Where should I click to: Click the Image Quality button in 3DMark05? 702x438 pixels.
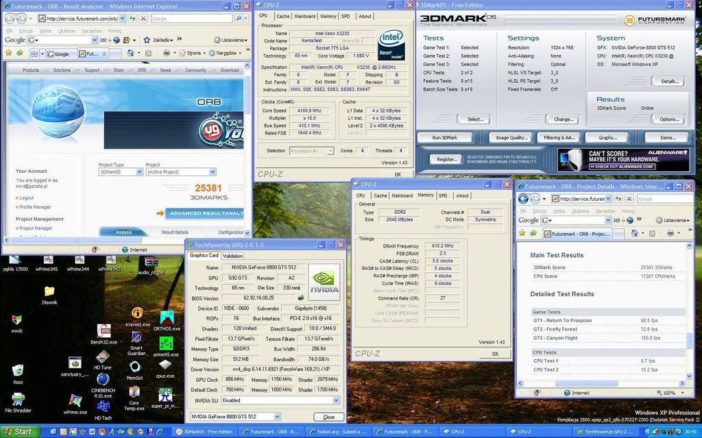pyautogui.click(x=511, y=138)
